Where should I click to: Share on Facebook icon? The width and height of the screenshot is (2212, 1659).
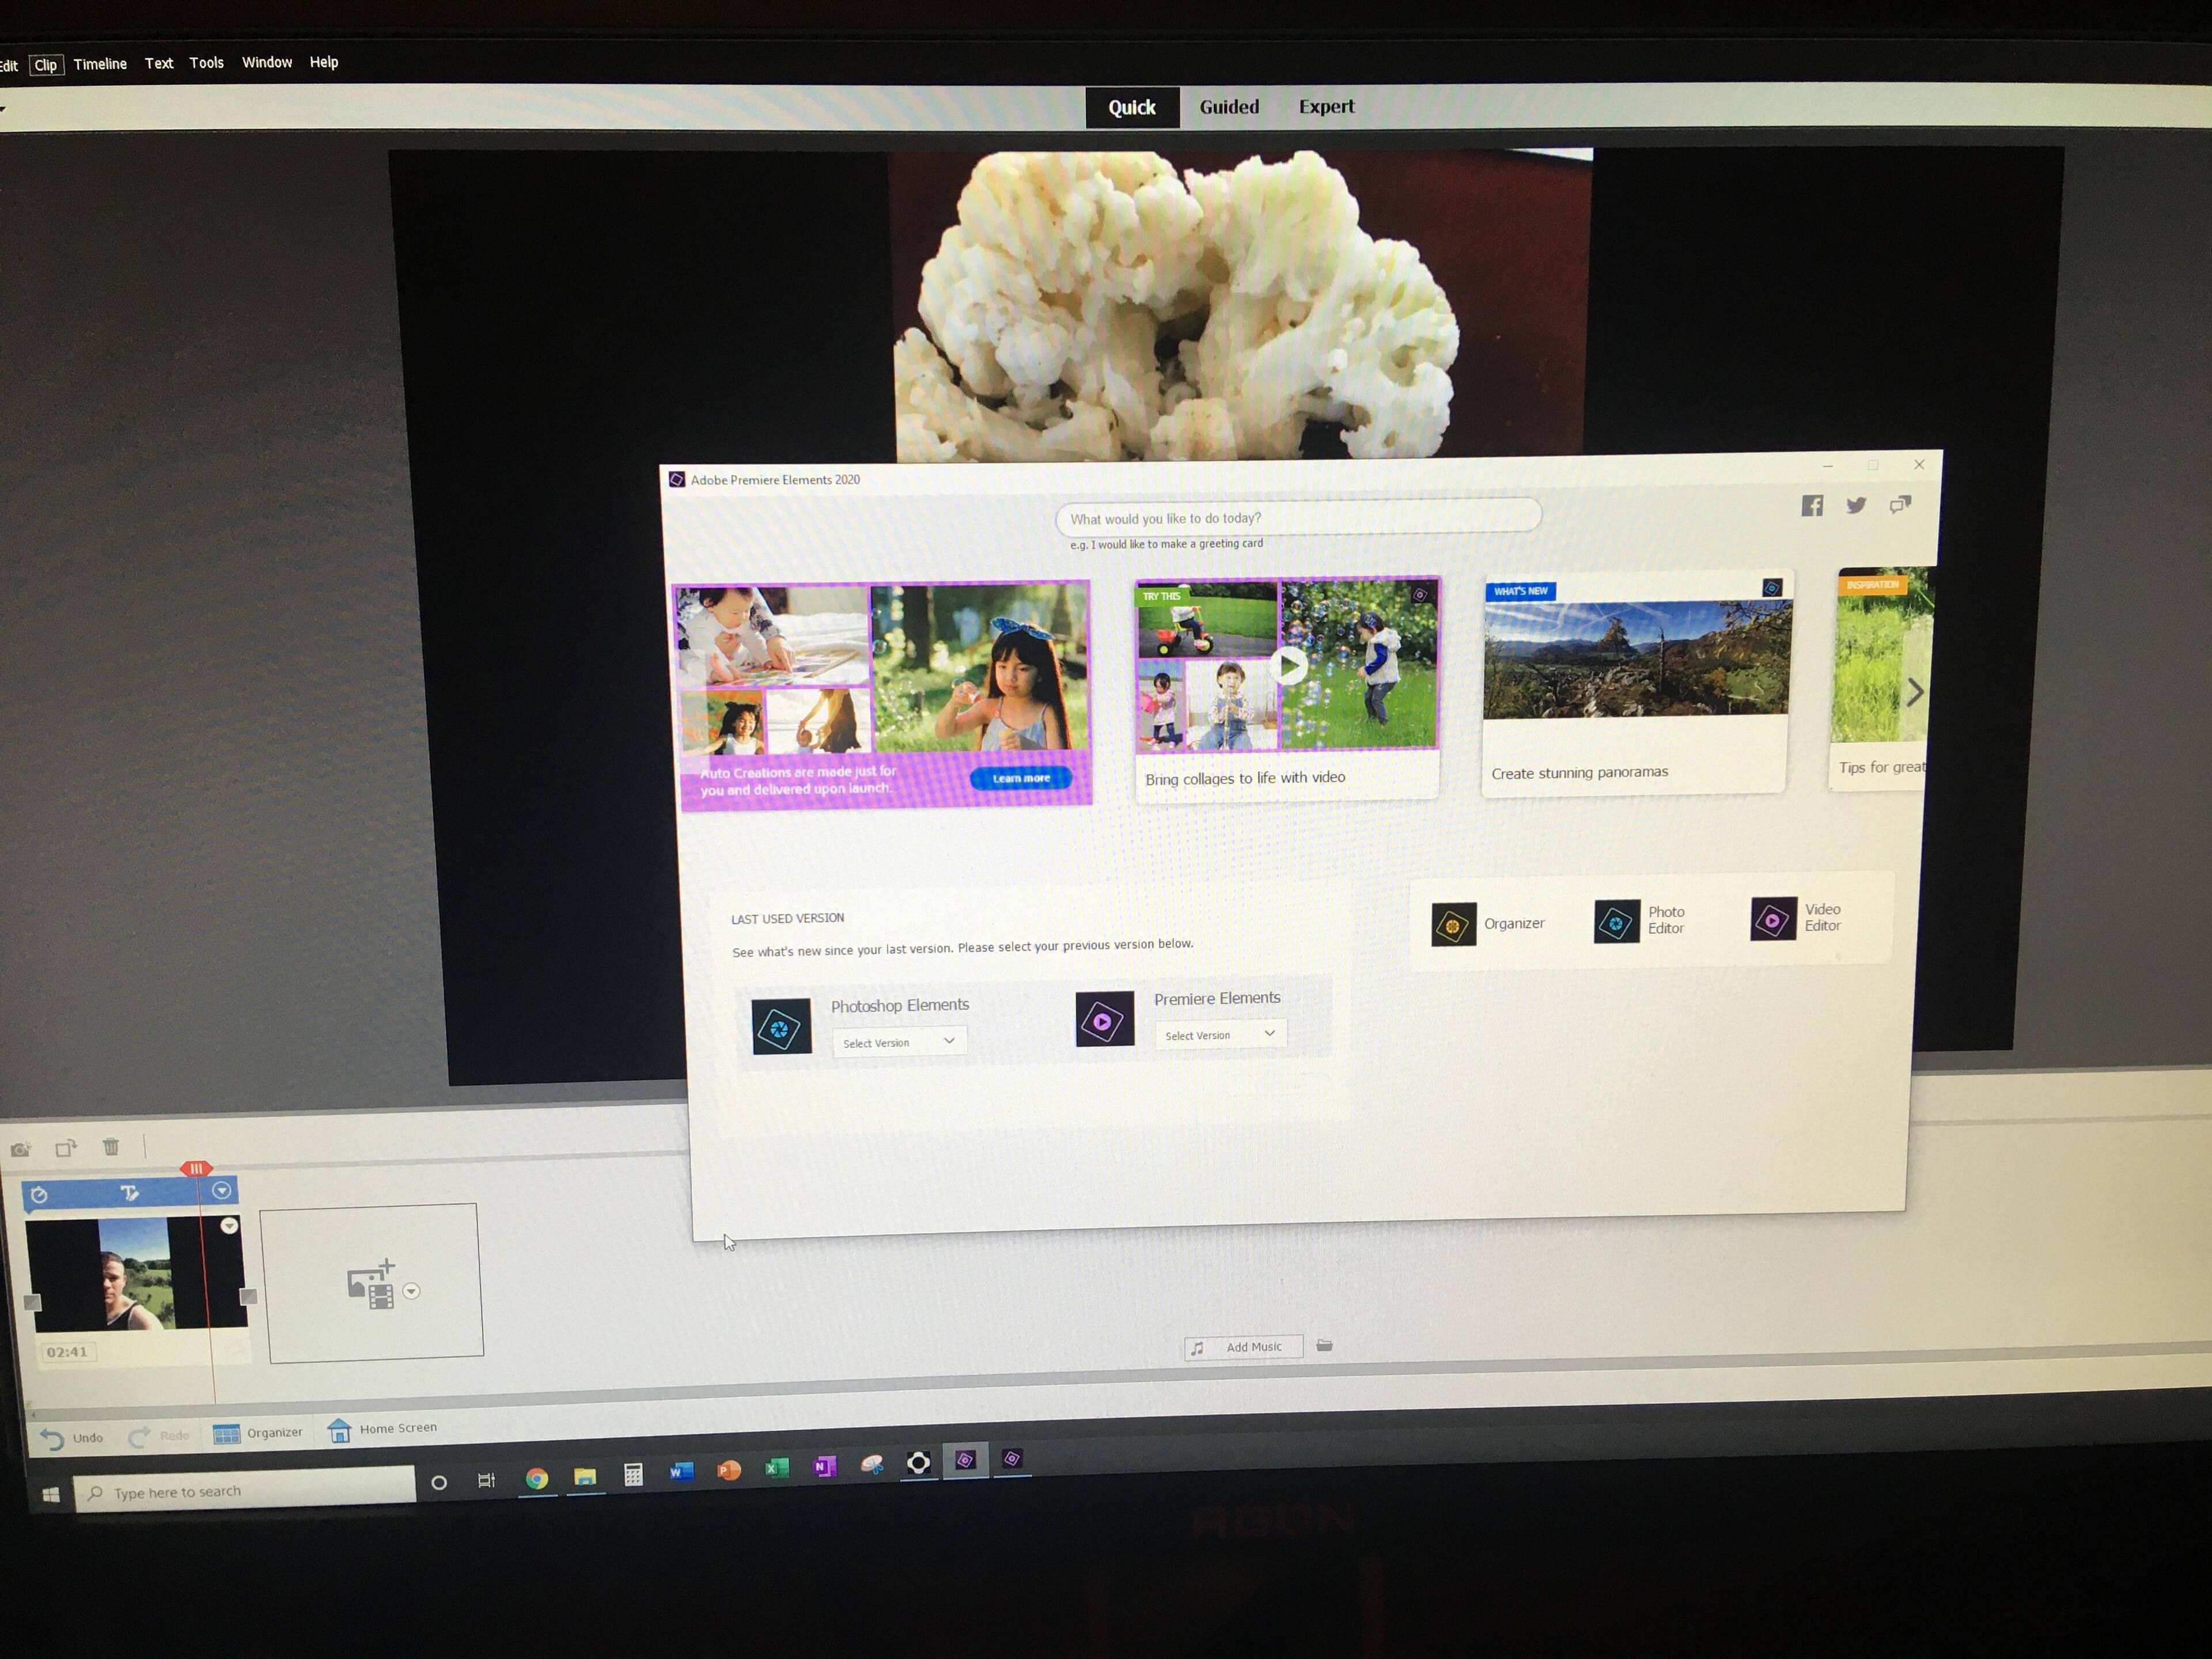[1812, 506]
